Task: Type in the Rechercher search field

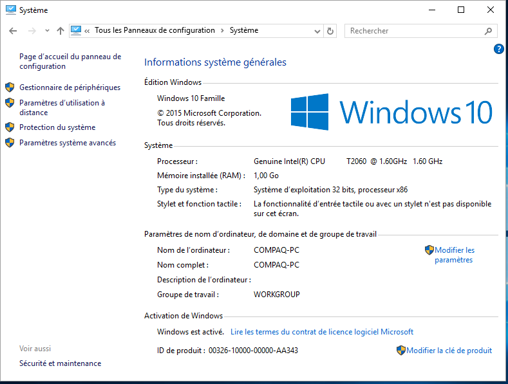Action: point(412,31)
